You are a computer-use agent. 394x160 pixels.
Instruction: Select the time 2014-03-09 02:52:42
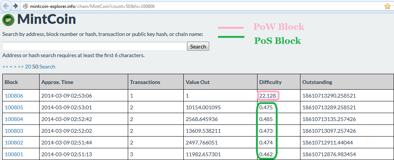tap(67, 119)
